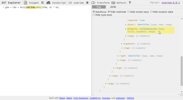This screenshot has height=100, width=183.
Task: Open the CodeMirror footer link
Action: (x=95, y=98)
